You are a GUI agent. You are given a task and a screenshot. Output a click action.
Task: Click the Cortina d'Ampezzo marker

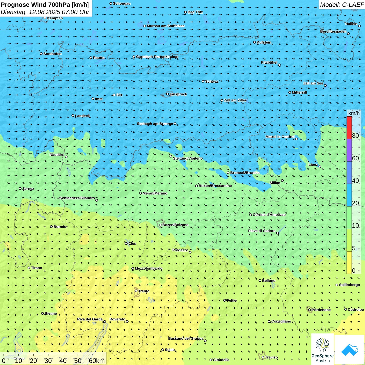(251, 215)
